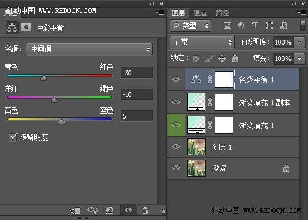Screen dimensions: 308x220
Task: Click the 青色–红色 slider handle
Action: click(43, 78)
